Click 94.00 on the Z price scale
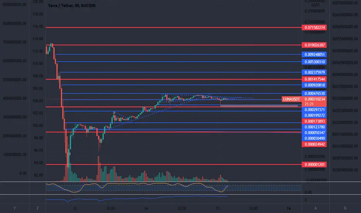 tap(38, 163)
